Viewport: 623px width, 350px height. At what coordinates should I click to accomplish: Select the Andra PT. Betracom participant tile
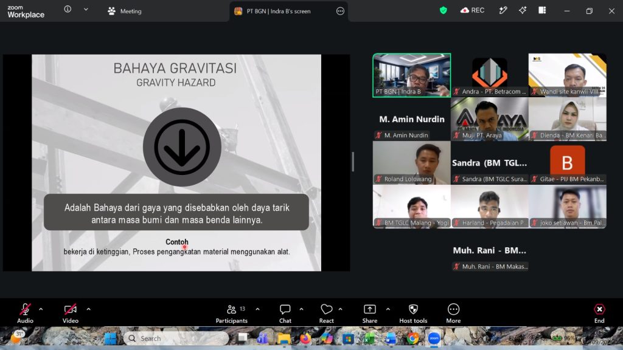click(x=490, y=75)
